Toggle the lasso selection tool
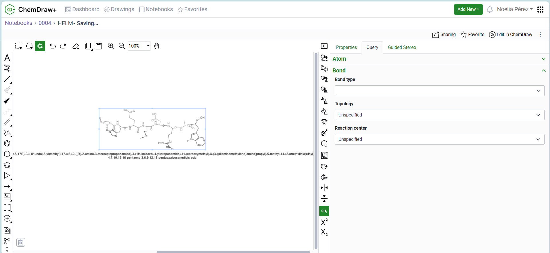Screen dimensions: 550x253 29,46
